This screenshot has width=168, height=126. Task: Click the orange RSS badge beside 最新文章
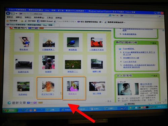coord(40,102)
